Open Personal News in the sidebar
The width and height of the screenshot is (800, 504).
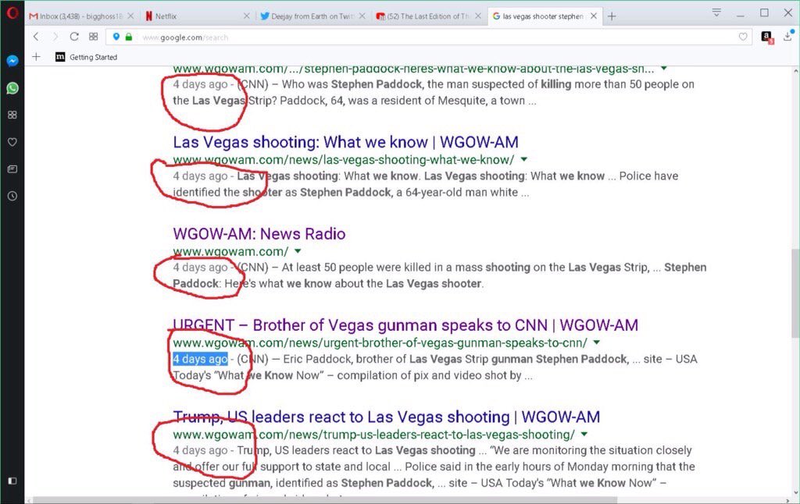12,169
